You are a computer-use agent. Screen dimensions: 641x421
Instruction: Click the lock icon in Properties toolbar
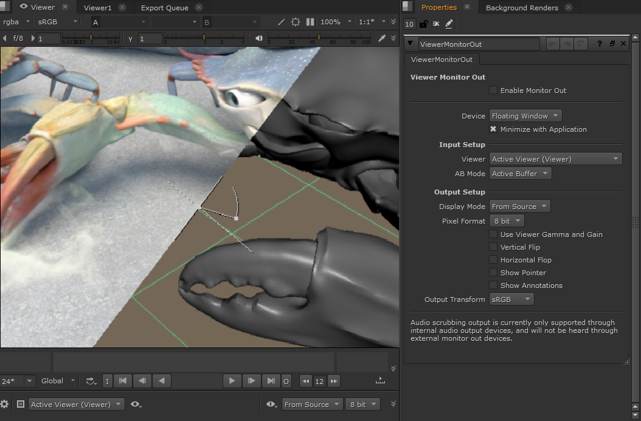pyautogui.click(x=423, y=24)
